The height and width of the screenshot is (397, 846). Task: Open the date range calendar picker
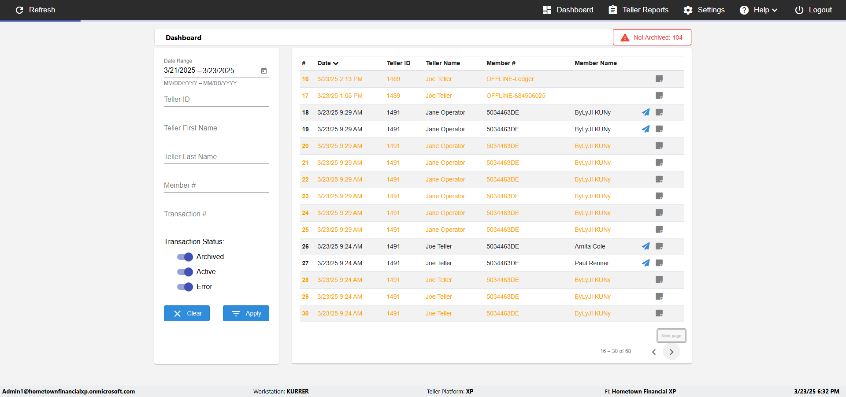tap(264, 70)
